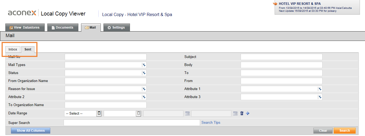Open the Documents tab
Viewport: 365px width, 136px height.
pyautogui.click(x=63, y=28)
